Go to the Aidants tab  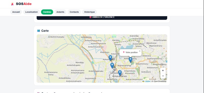point(60,12)
